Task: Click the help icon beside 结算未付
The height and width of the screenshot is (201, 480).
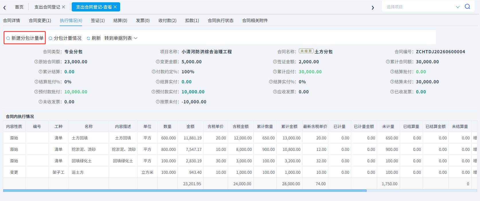Action: 392,82
